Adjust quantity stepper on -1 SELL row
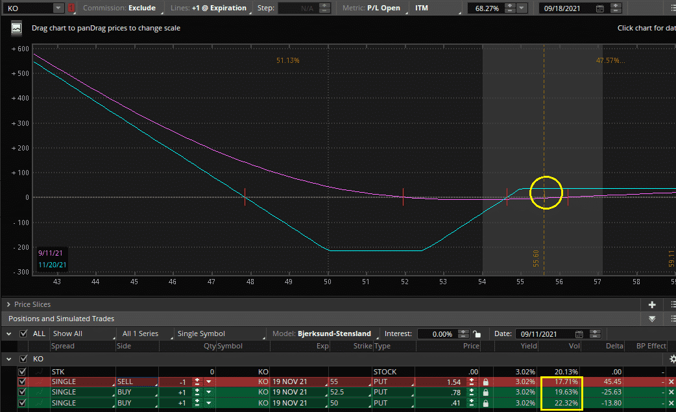This screenshot has height=412, width=676. pos(197,382)
